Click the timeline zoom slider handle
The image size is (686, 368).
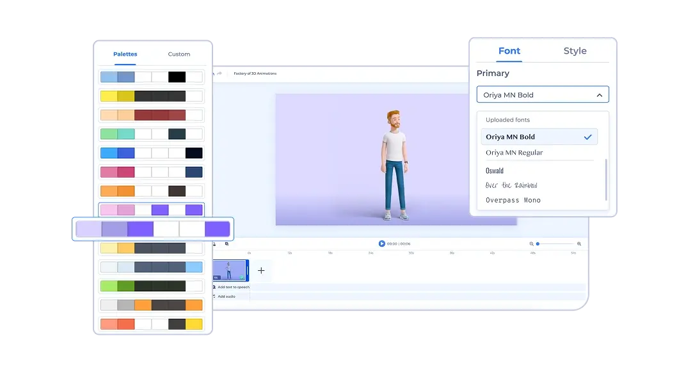tap(538, 244)
